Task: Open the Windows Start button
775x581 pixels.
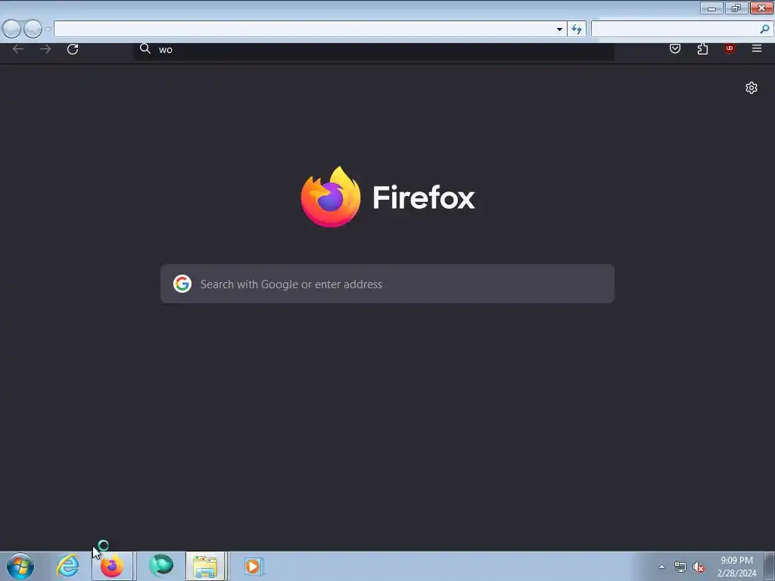Action: click(20, 566)
